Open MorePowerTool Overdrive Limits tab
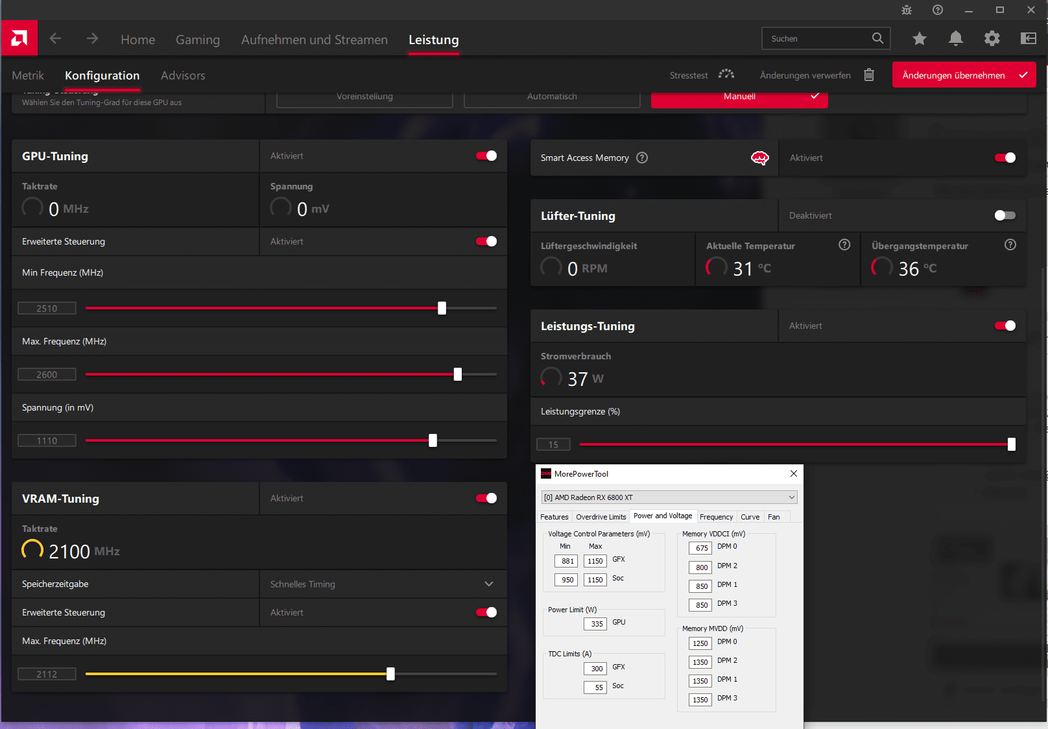1048x729 pixels. click(x=601, y=517)
